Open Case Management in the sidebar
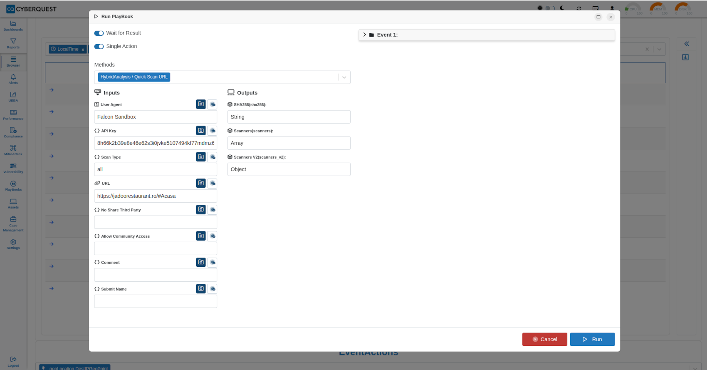 tap(13, 224)
